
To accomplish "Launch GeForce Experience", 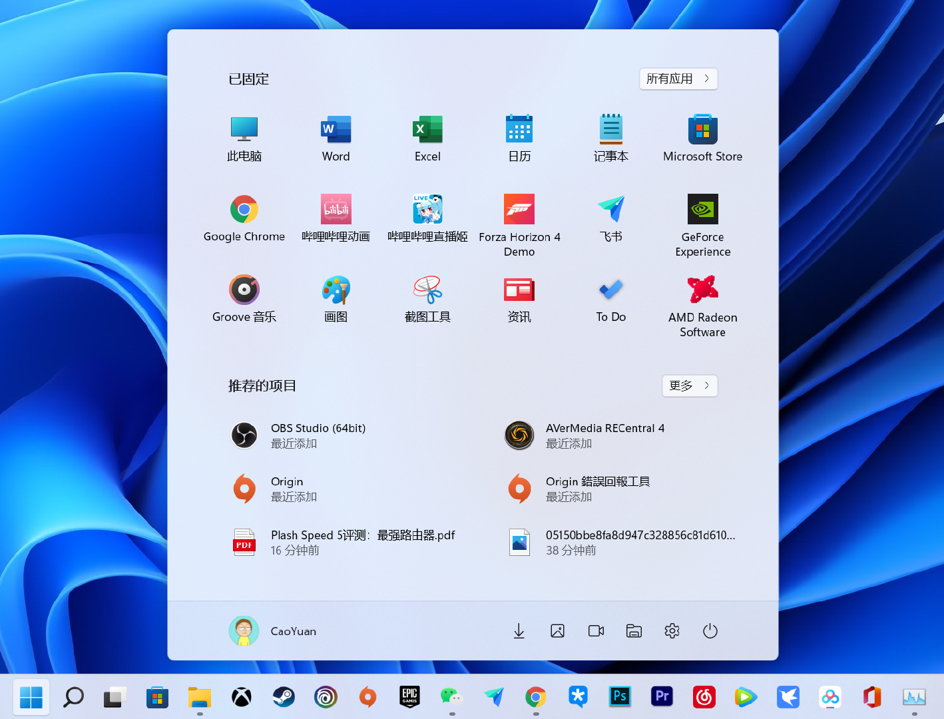I will tap(702, 226).
